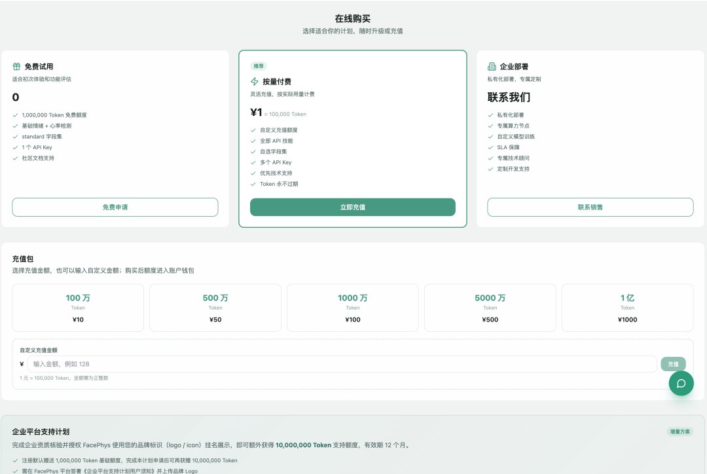Viewport: 707px width, 474px height.
Task: Click the 立即充值 button
Action: 353,207
